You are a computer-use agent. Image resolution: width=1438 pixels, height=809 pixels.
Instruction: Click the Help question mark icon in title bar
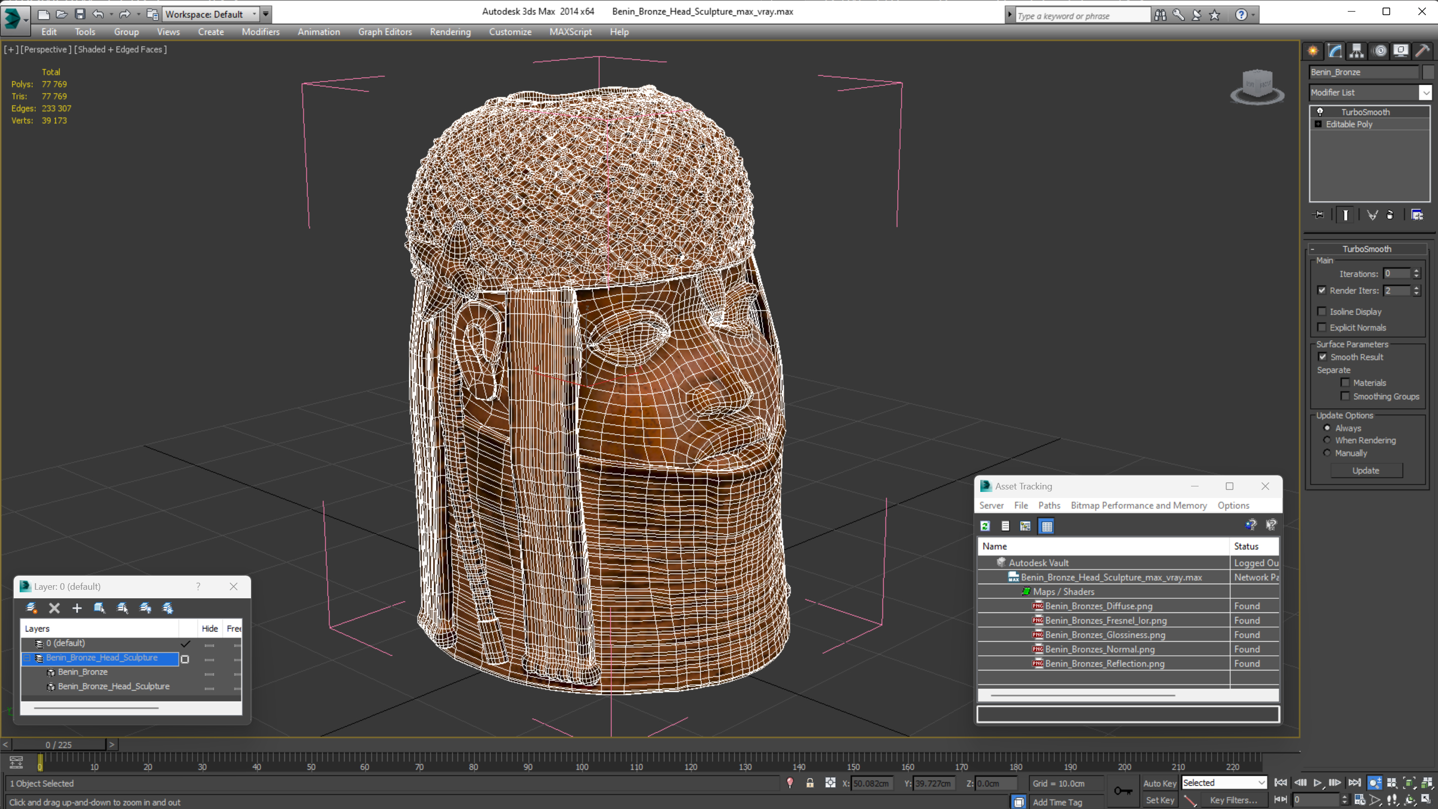[x=1241, y=15]
